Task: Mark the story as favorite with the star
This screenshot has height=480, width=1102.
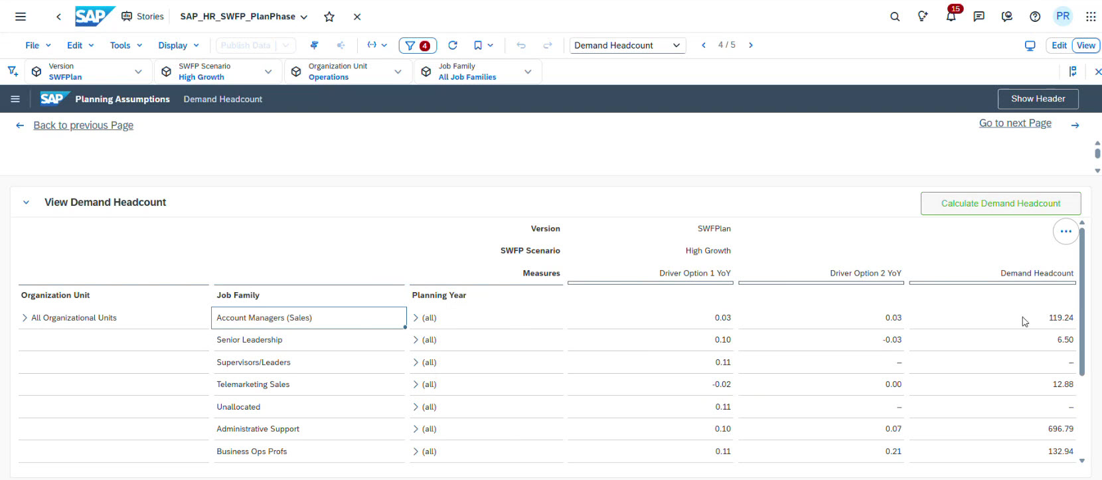Action: pos(329,17)
